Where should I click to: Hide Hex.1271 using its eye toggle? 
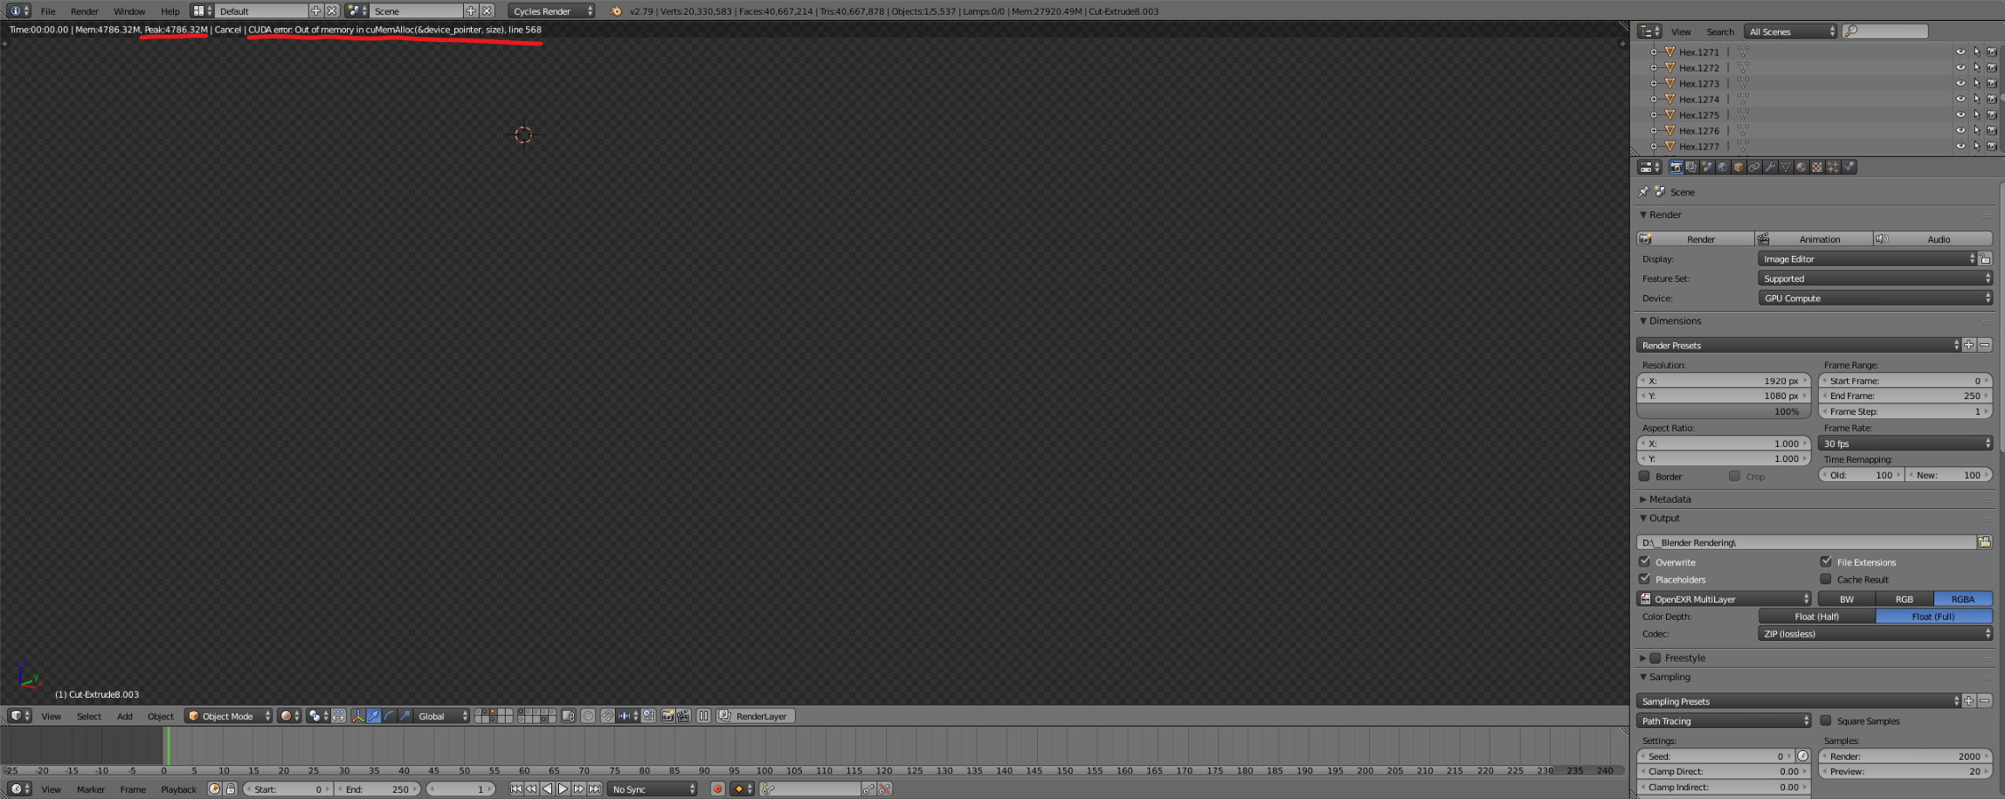click(1961, 52)
